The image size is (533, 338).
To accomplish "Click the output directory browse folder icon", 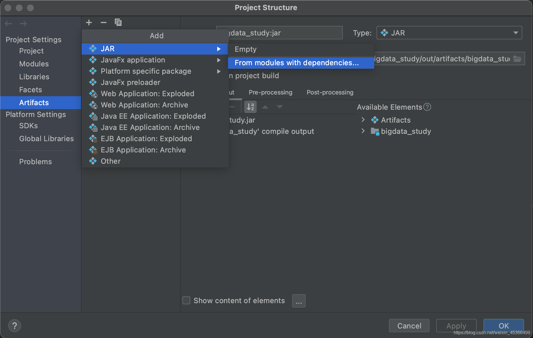I will click(x=517, y=59).
